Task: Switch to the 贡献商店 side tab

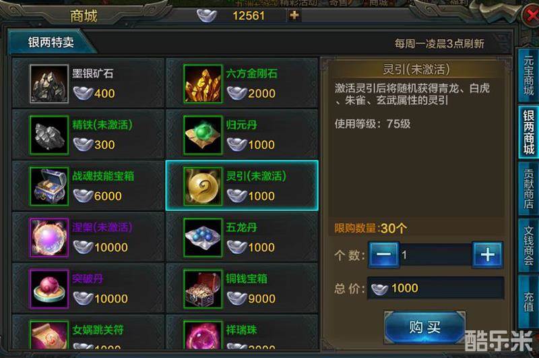Action: (528, 189)
